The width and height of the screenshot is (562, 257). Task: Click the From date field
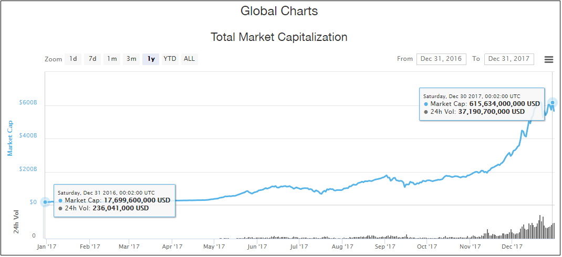click(441, 59)
